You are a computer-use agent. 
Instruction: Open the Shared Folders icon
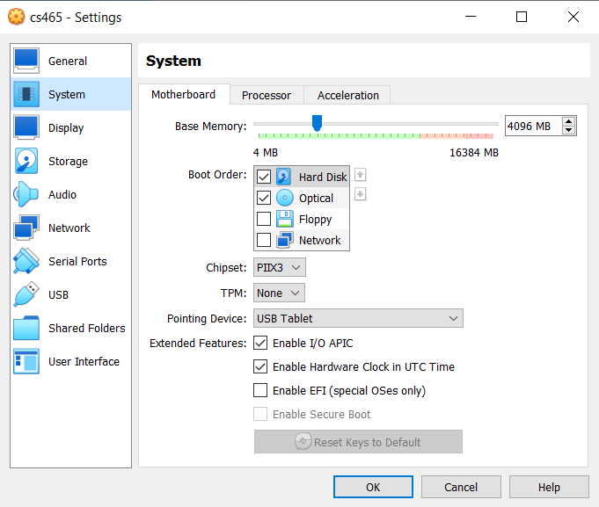click(26, 328)
